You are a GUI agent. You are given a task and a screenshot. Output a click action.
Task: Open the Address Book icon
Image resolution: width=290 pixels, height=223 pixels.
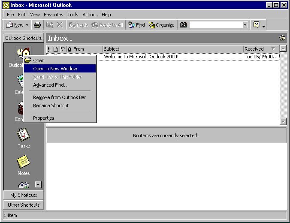point(183,25)
